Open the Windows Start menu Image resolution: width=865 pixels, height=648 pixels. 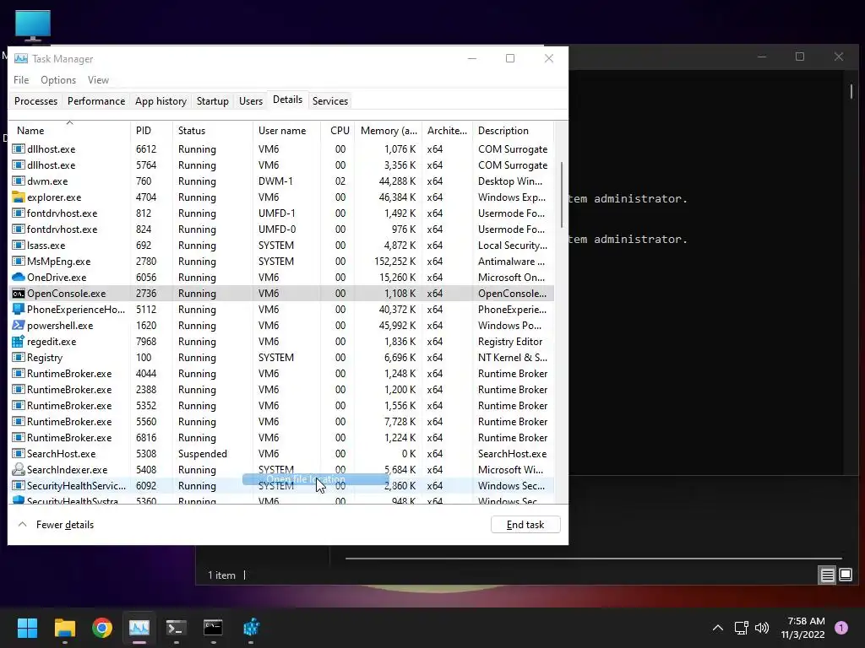pyautogui.click(x=27, y=628)
